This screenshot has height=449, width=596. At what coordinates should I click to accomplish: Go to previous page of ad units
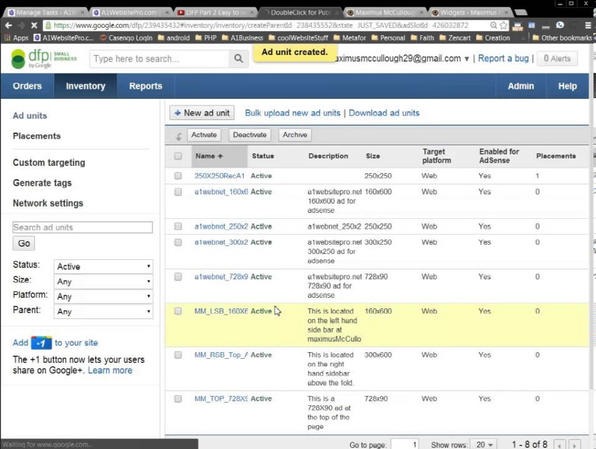pyautogui.click(x=560, y=445)
